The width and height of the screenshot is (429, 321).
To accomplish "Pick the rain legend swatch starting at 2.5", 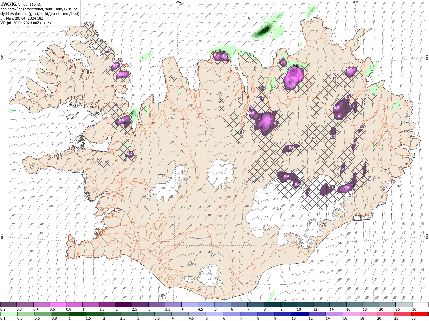I will pyautogui.click(x=128, y=314).
